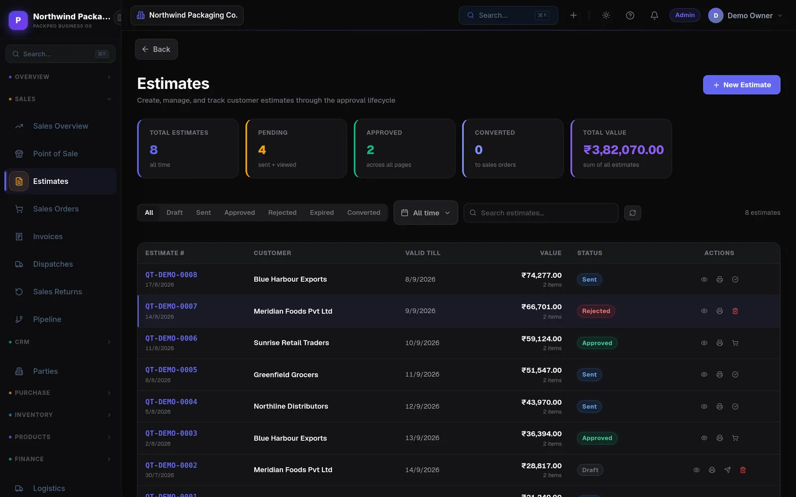Print estimate QT-DEMO-0008
This screenshot has height=497, width=796.
point(719,279)
